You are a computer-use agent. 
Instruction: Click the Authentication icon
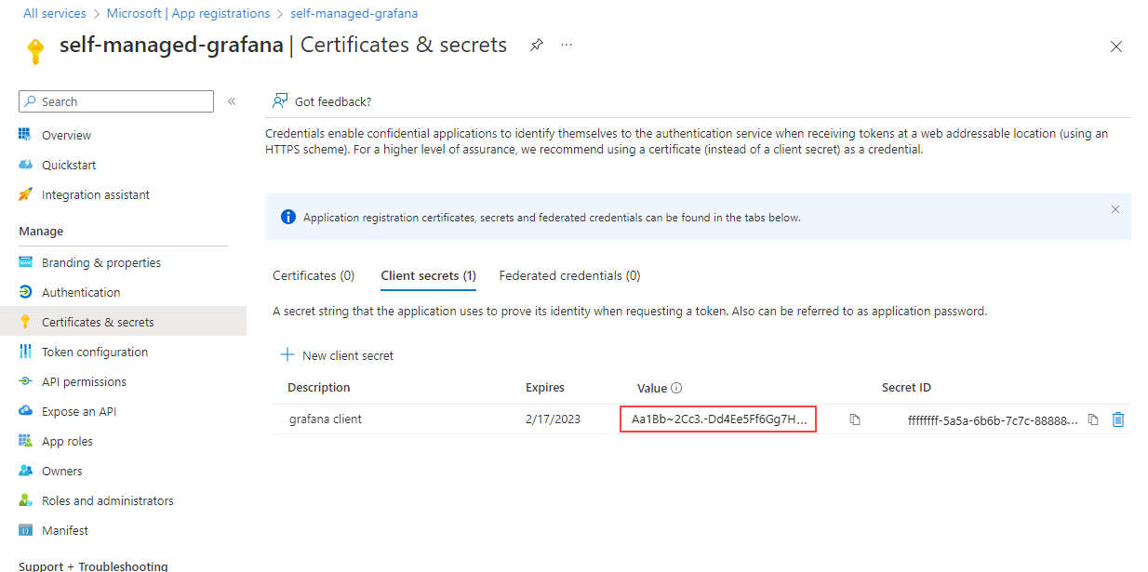[25, 292]
